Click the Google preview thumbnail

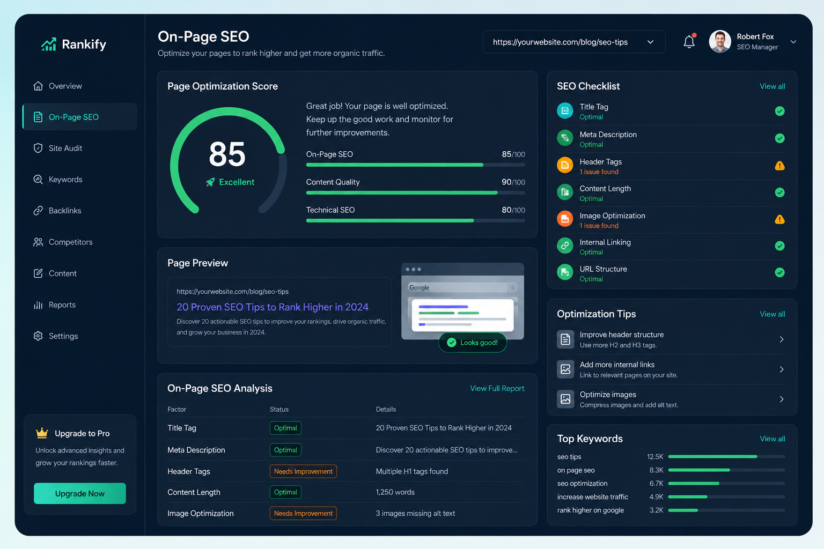pyautogui.click(x=462, y=301)
